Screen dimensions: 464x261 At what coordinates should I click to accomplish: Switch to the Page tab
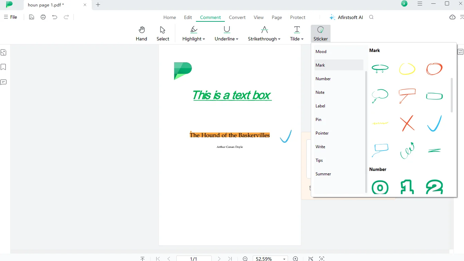coord(277,17)
